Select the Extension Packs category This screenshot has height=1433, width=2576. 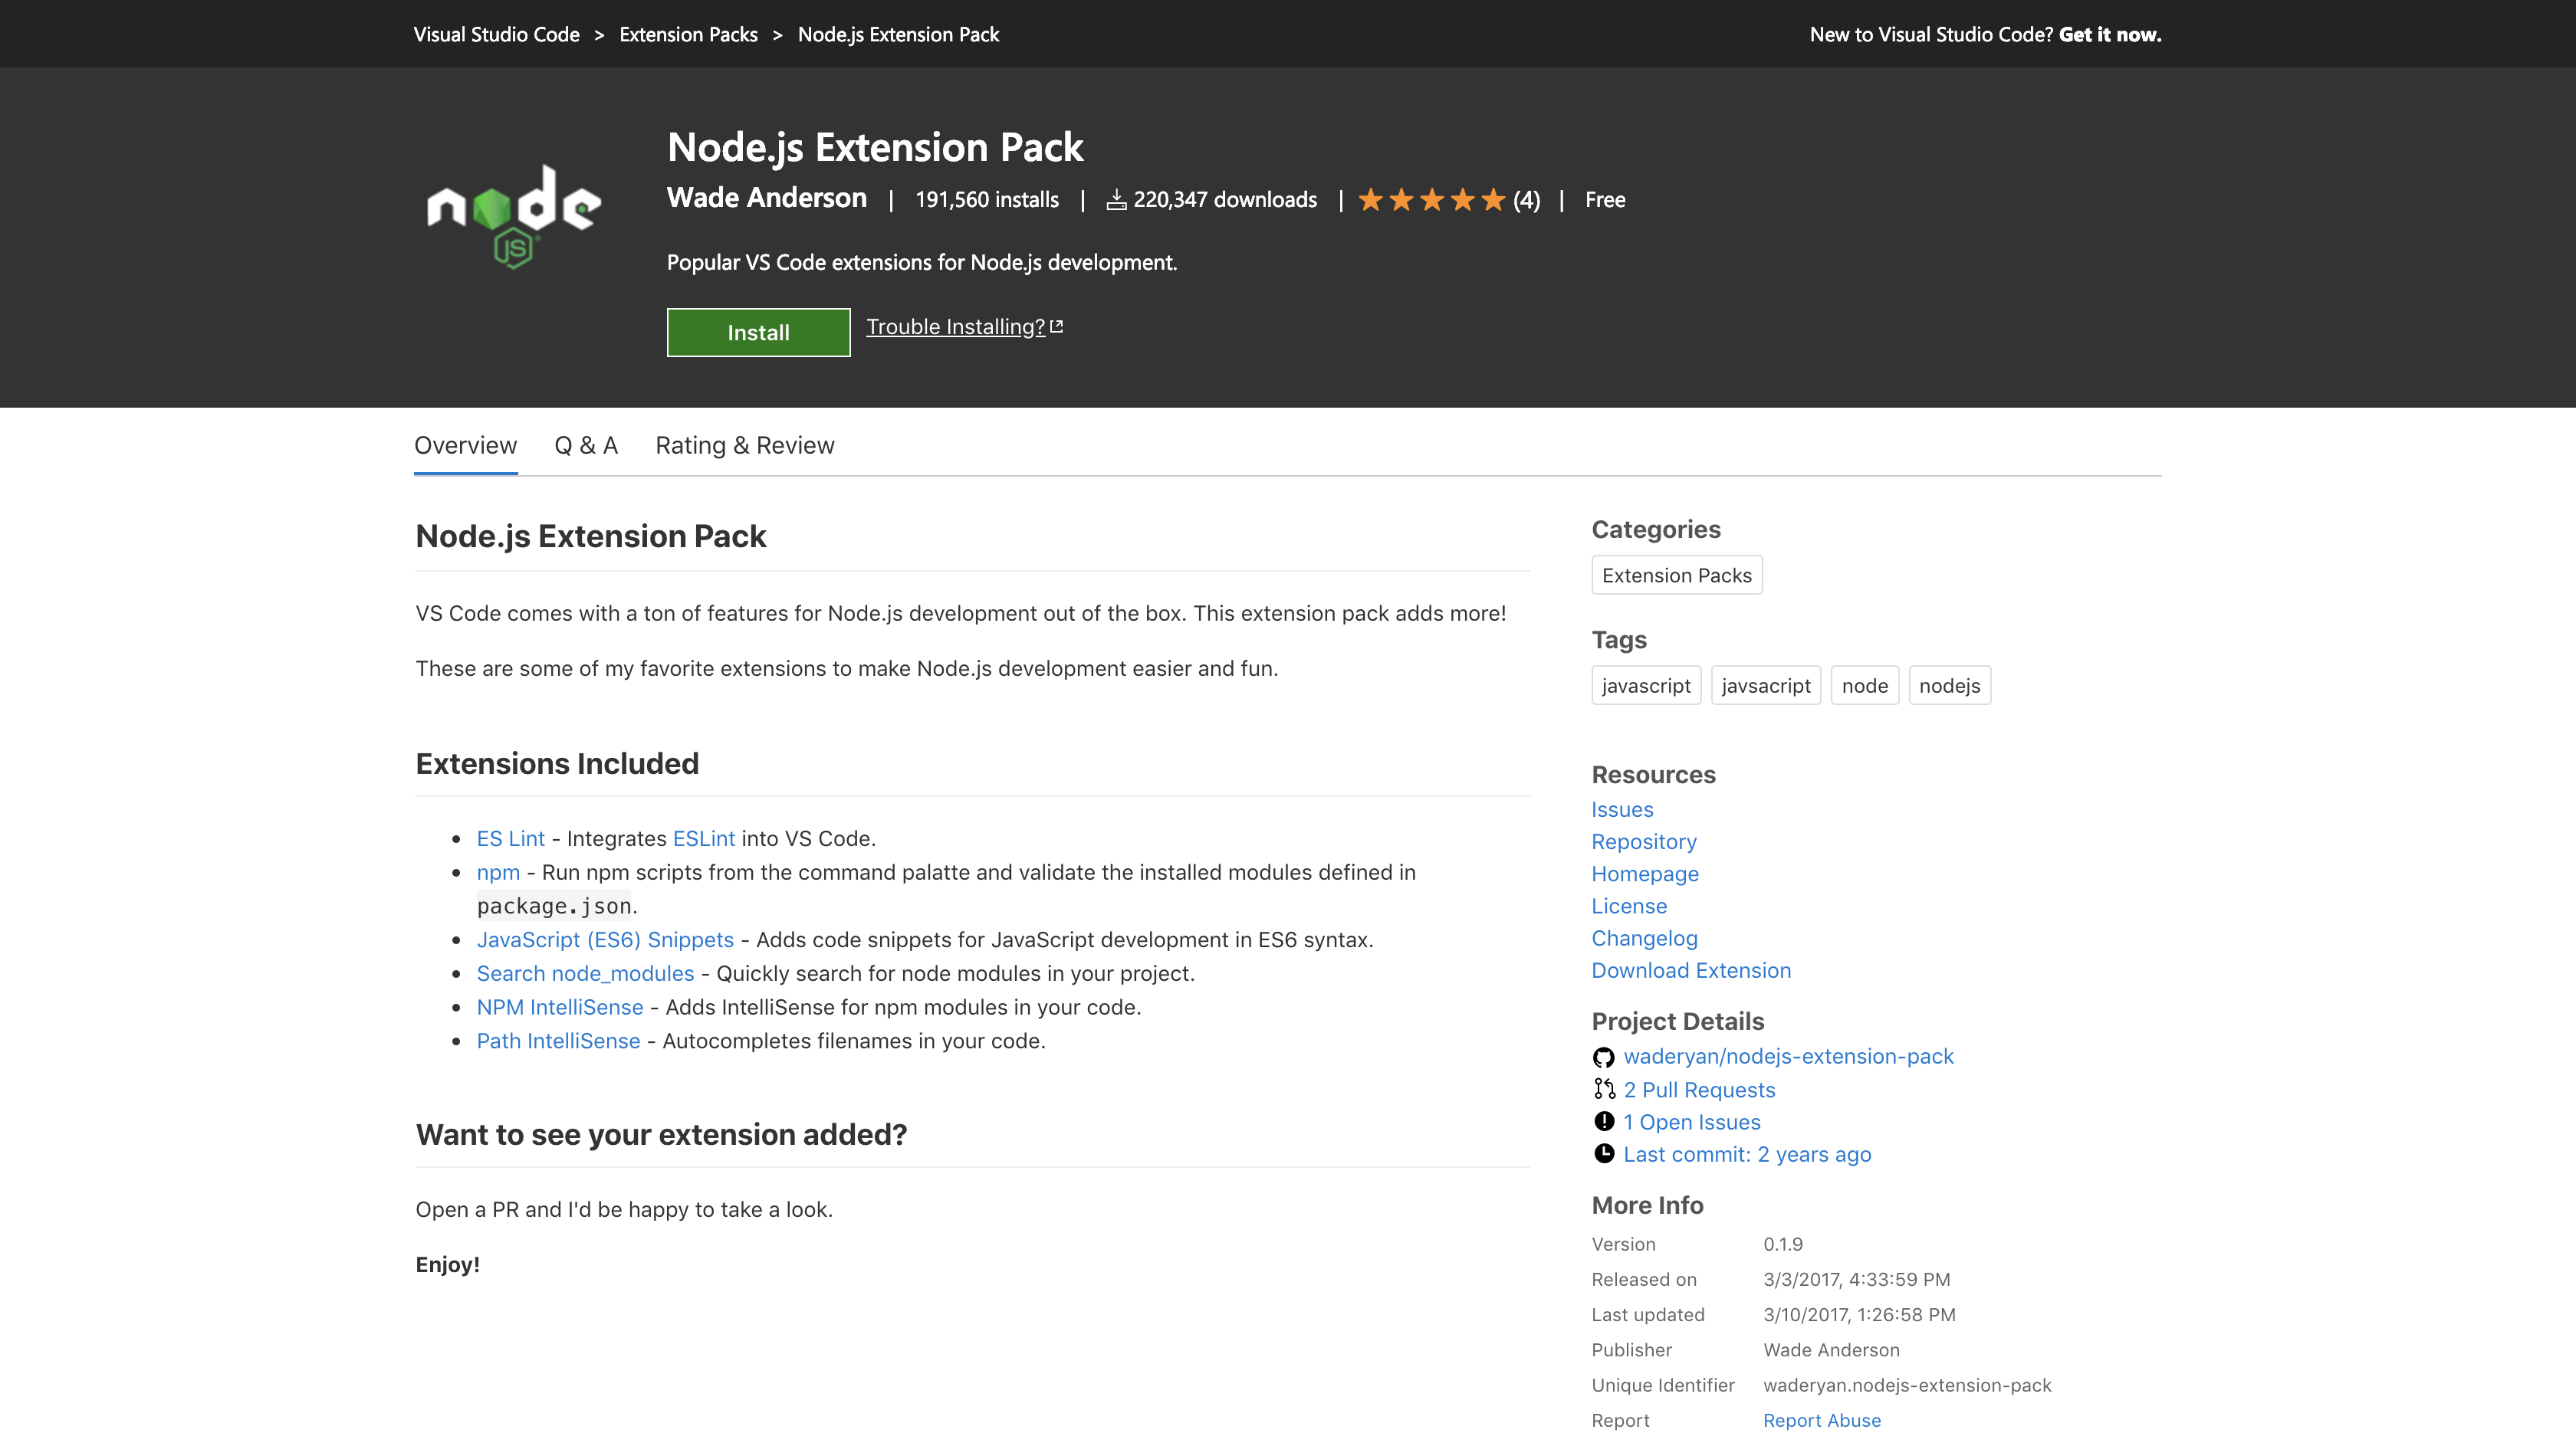click(1677, 575)
